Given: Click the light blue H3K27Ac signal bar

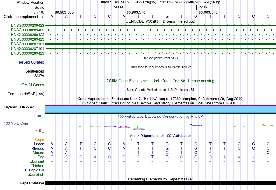Looking at the screenshot, I should (x=160, y=109).
